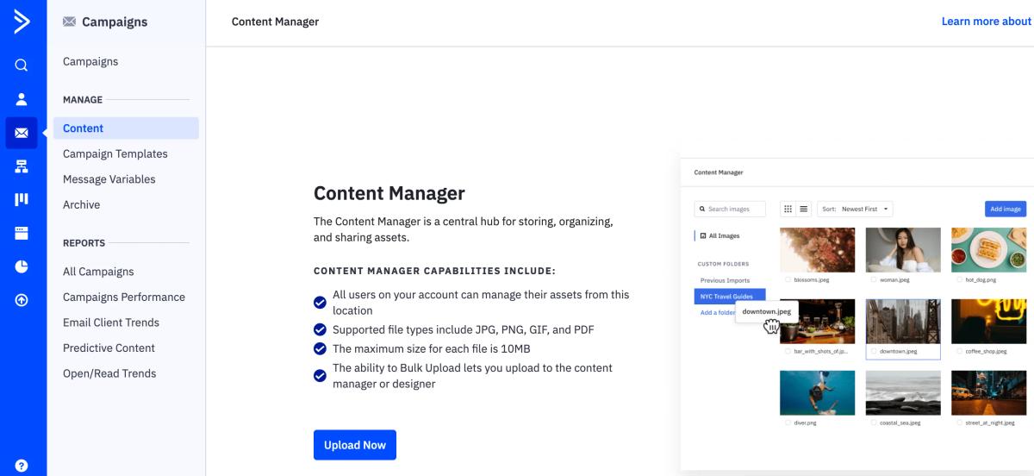1034x476 pixels.
Task: Switch preview to grid view icon
Action: [788, 209]
